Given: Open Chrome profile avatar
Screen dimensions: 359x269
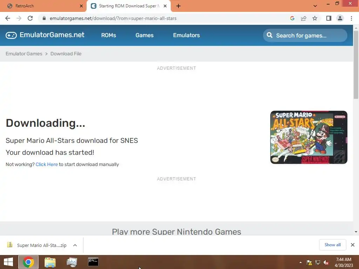Looking at the screenshot, I should point(340,18).
